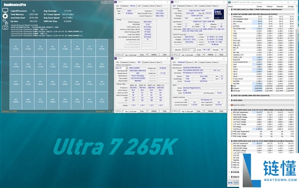Click the Current column header in HWiNFO
Image resolution: width=299 pixels, height=188 pixels.
259,6
